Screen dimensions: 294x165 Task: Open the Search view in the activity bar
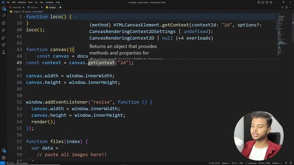point(4,16)
